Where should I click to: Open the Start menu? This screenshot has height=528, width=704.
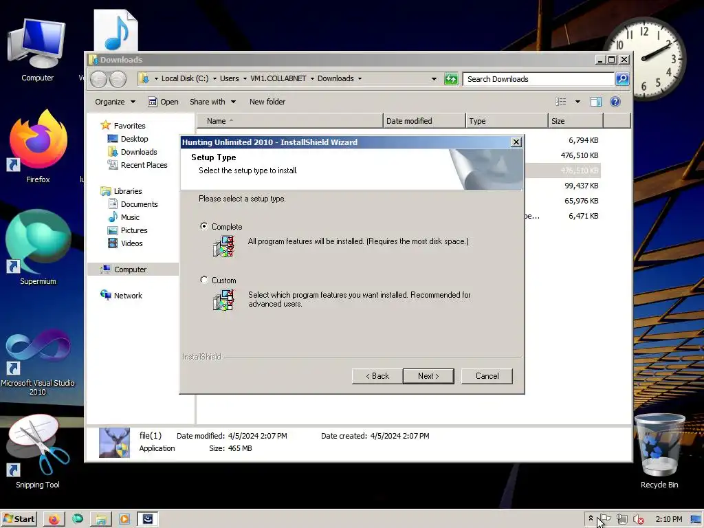pyautogui.click(x=19, y=519)
